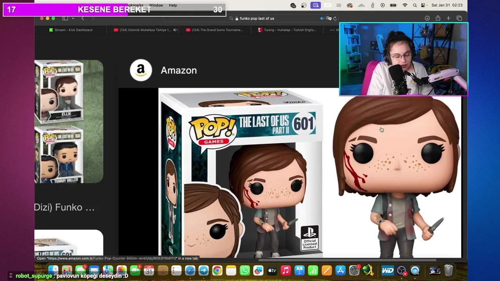Open Telegram in the Dock
500x281 pixels.
[204, 270]
